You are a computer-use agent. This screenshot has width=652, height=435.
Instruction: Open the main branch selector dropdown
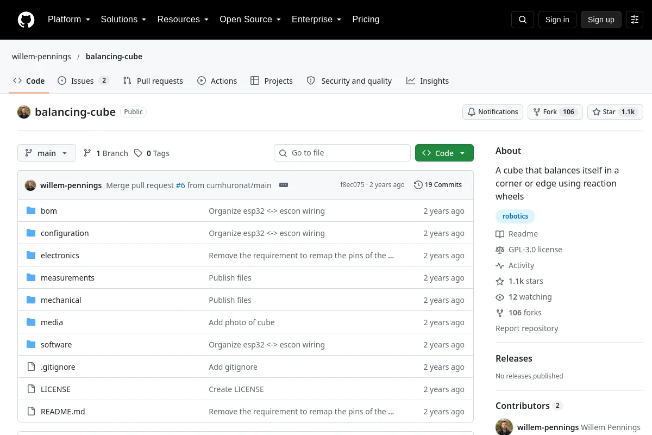(47, 153)
